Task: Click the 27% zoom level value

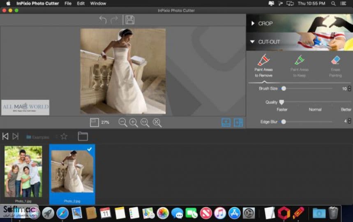Action: coord(105,122)
